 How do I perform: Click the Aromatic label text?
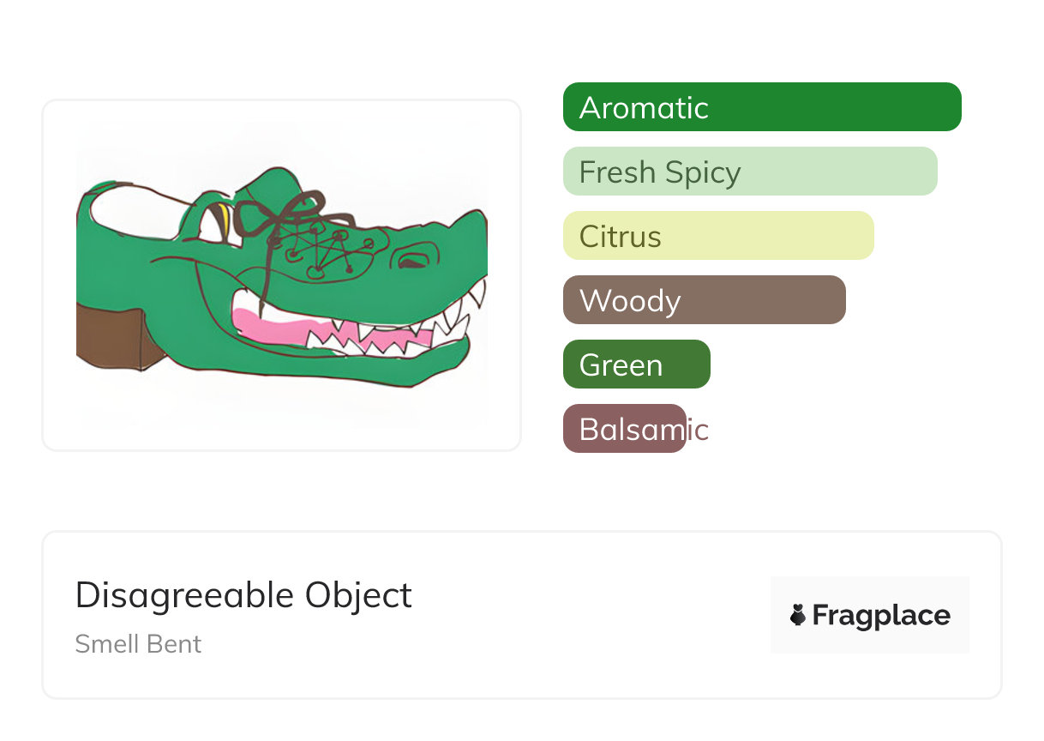pos(644,108)
